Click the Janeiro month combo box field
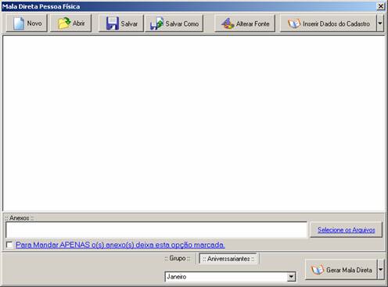 (x=230, y=277)
